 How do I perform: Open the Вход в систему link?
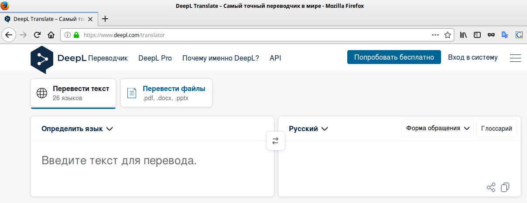pos(472,58)
